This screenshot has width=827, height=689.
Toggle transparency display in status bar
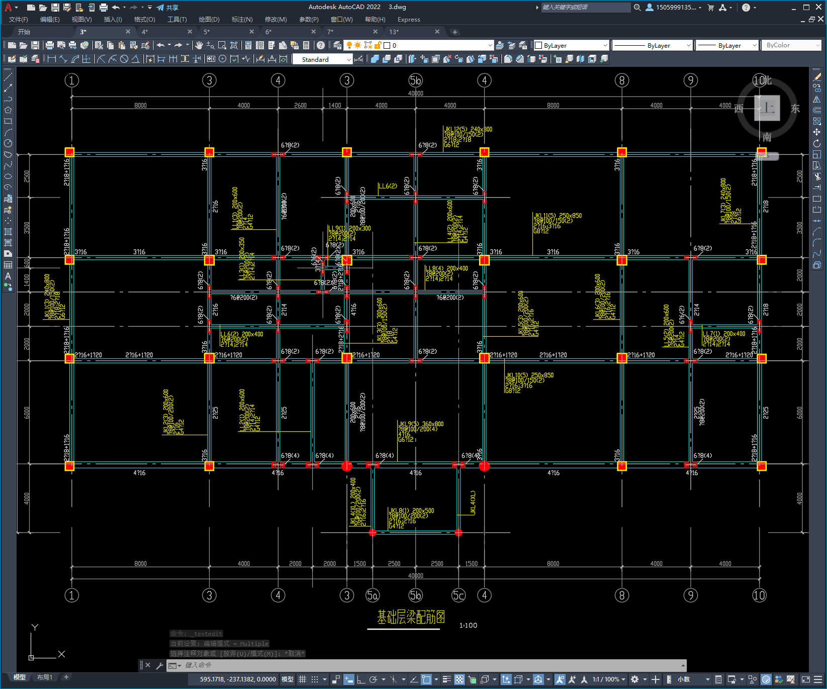(x=460, y=679)
